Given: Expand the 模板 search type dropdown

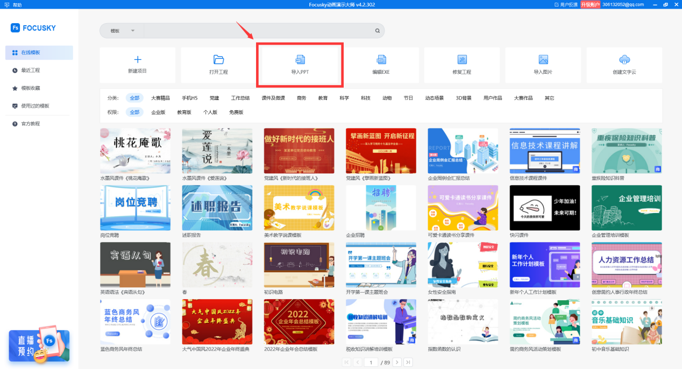Looking at the screenshot, I should coord(132,31).
